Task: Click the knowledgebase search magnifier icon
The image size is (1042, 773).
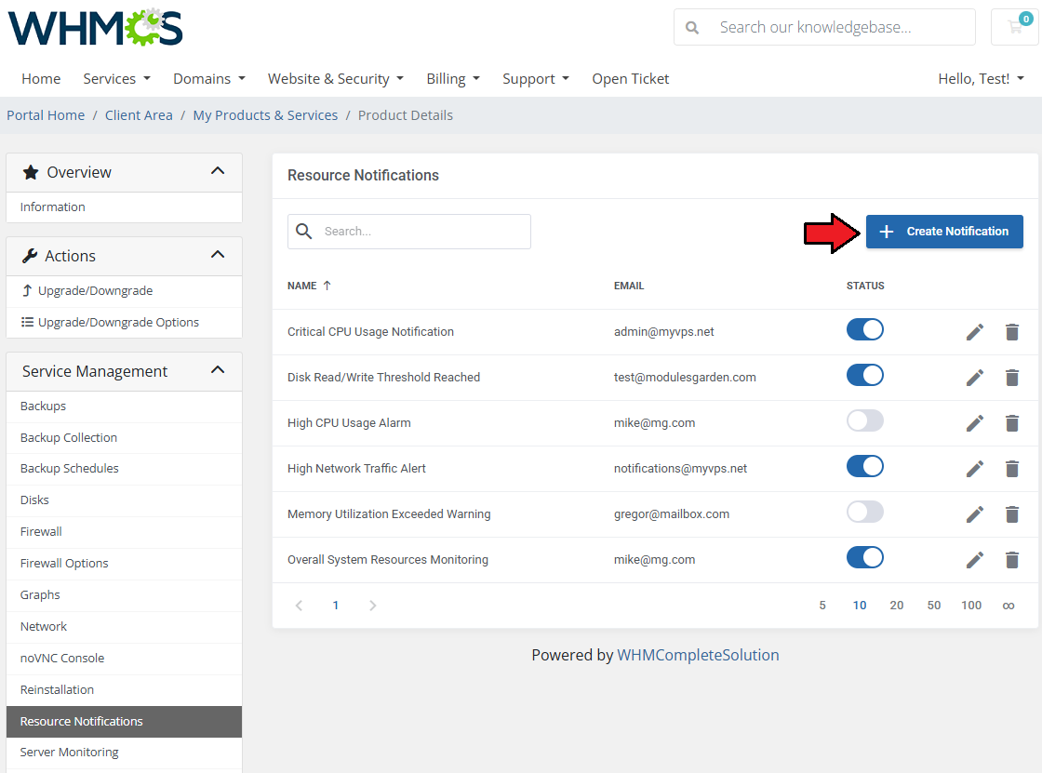Action: coord(692,28)
